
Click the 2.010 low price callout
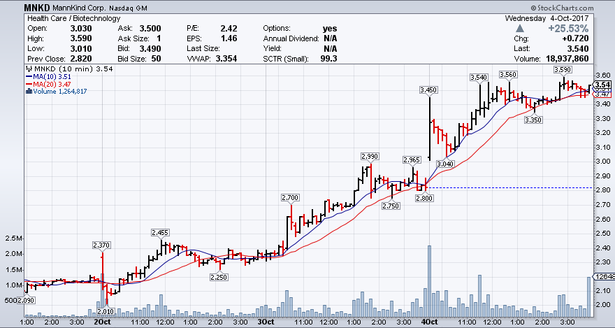(x=105, y=311)
